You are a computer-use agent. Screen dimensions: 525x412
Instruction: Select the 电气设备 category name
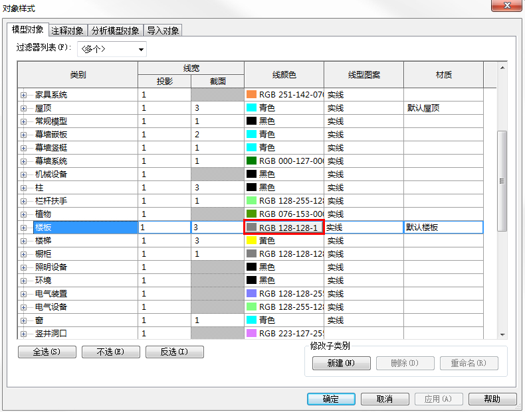[x=51, y=307]
